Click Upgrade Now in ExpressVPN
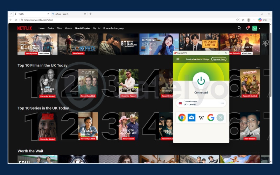 coord(219,59)
